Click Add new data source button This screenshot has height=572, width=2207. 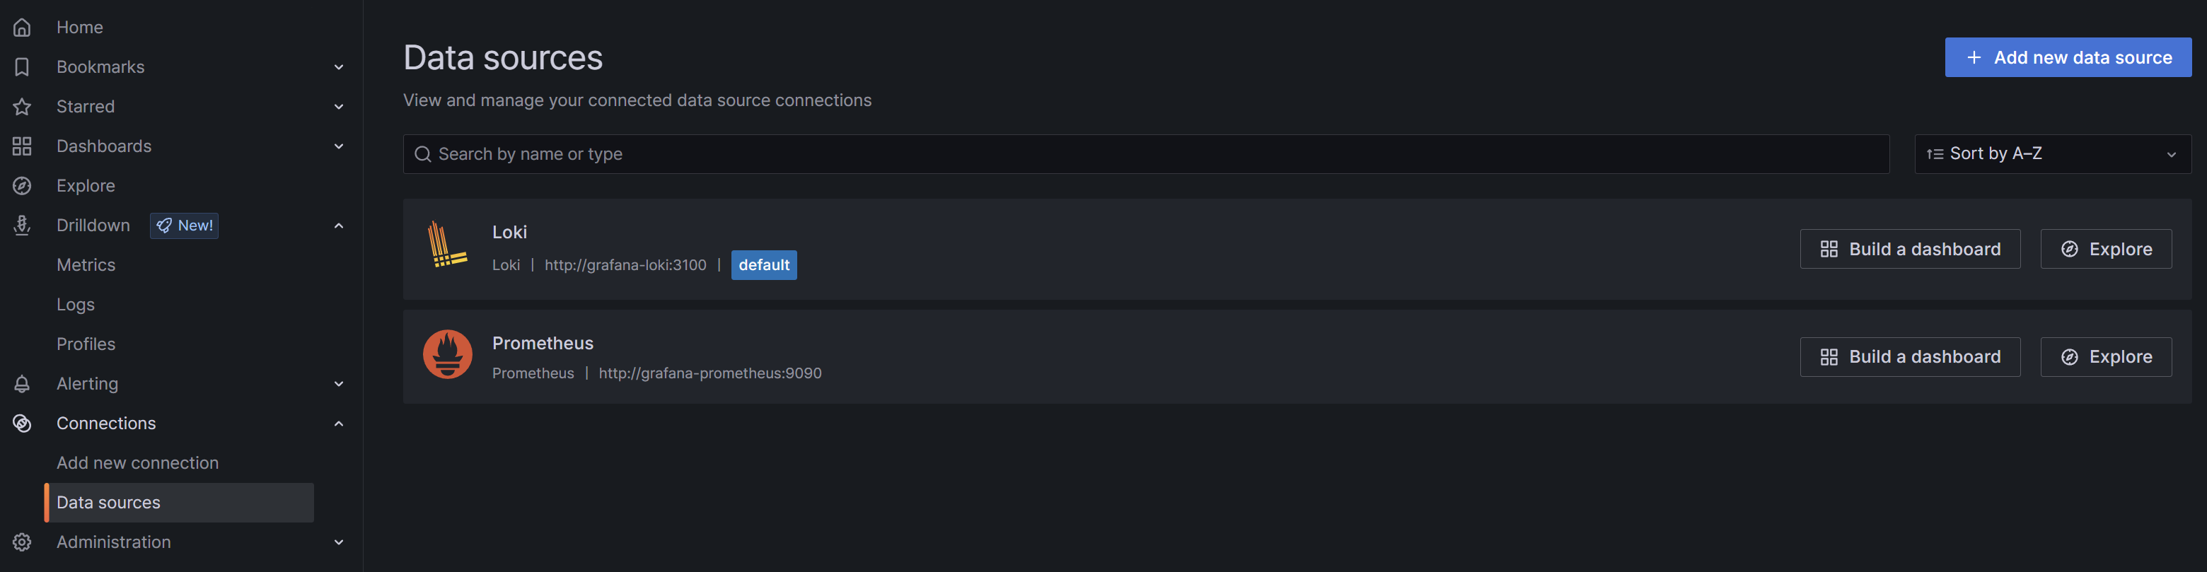click(2068, 57)
